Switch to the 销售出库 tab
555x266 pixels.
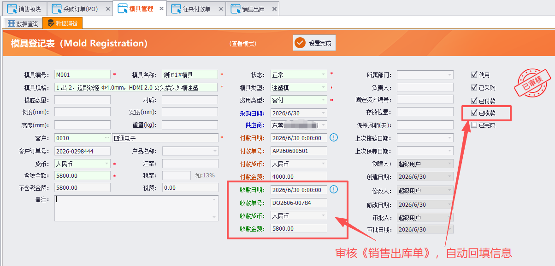click(x=253, y=9)
